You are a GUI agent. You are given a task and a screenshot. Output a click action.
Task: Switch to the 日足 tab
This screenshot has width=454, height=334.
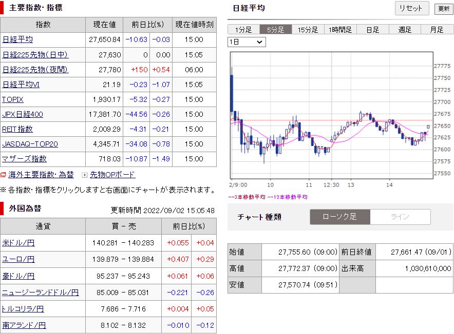[373, 30]
